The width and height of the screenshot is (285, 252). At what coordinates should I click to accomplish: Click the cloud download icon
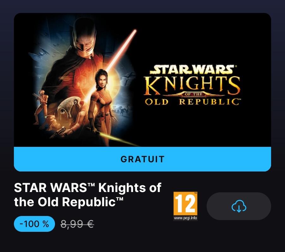pyautogui.click(x=239, y=206)
